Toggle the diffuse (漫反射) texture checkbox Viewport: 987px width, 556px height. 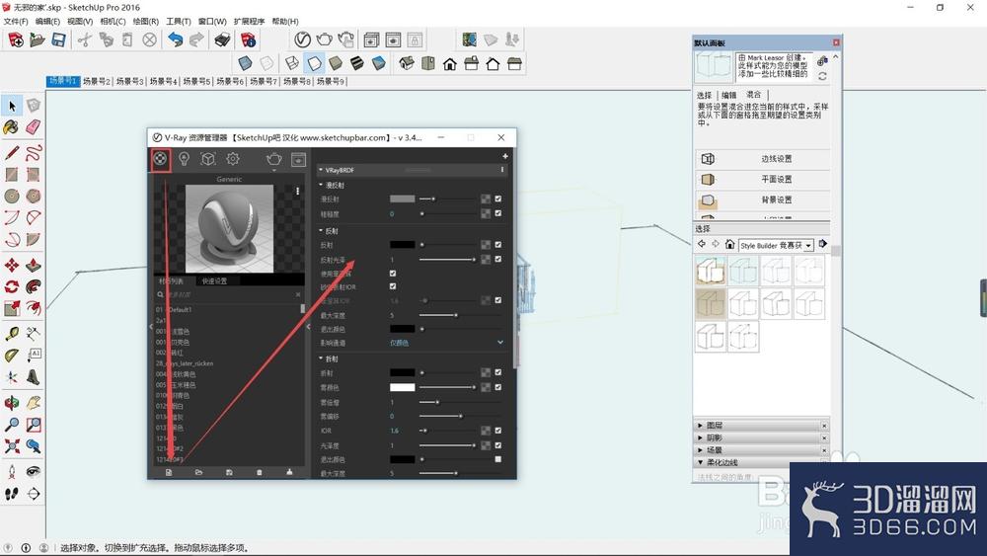point(497,199)
